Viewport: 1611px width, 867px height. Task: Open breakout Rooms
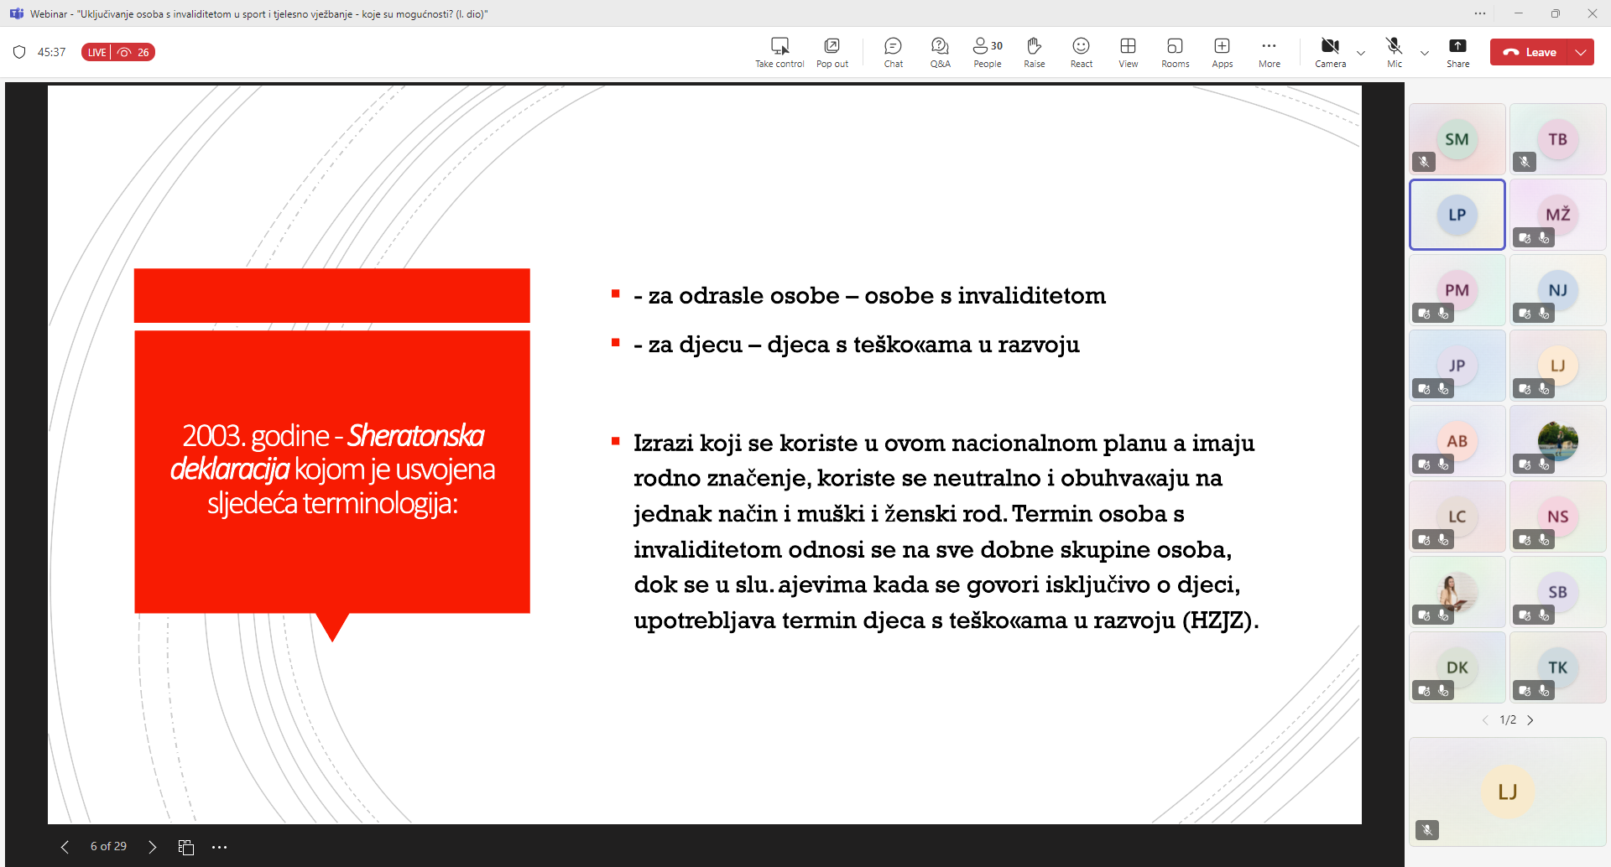1176,52
